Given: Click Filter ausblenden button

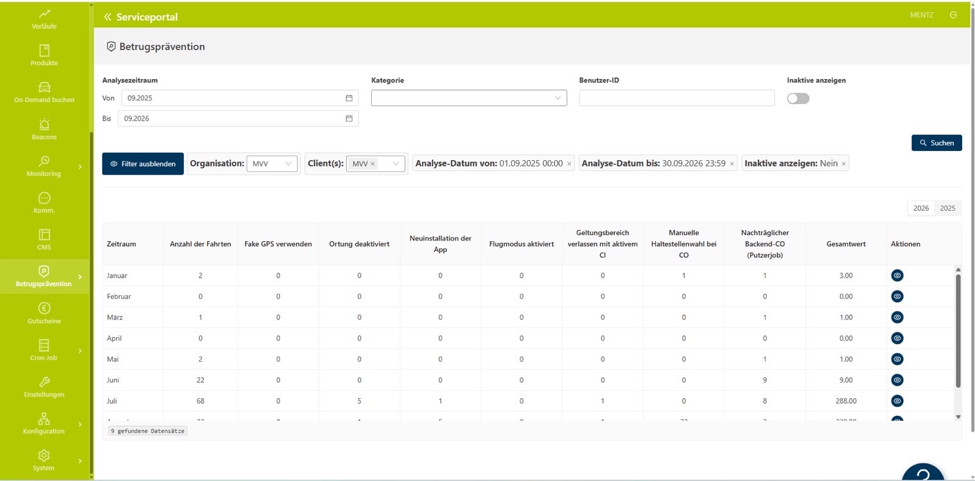Looking at the screenshot, I should pos(143,164).
